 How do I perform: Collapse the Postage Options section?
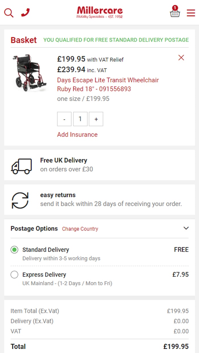[186, 228]
